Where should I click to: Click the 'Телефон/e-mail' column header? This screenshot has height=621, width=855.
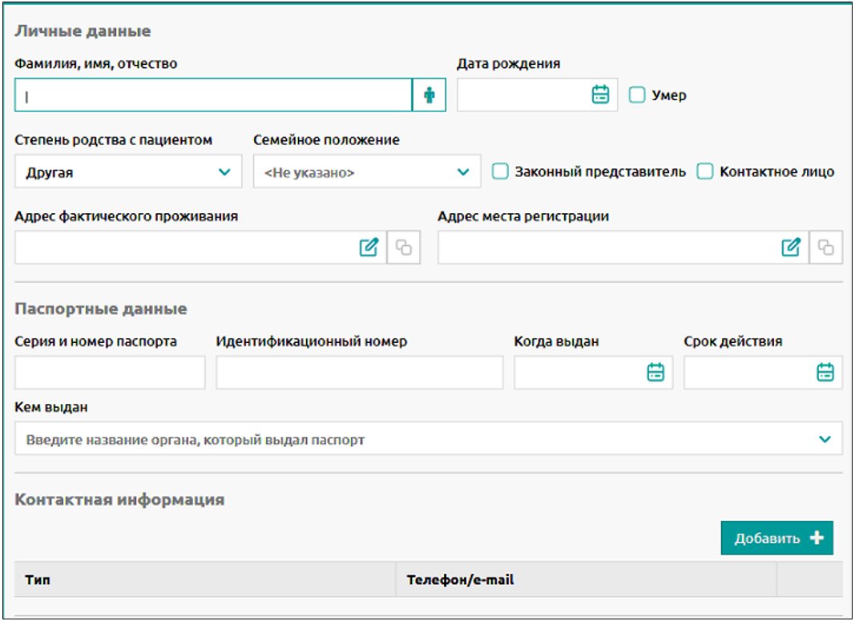pyautogui.click(x=460, y=579)
